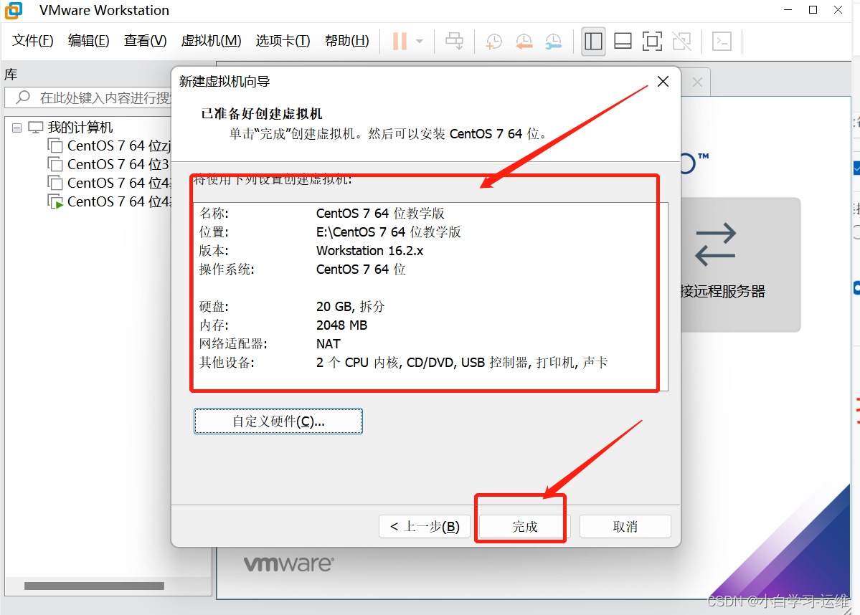Screen dimensions: 860x615
Task: Click the 自定义硬件(C)... button
Action: click(x=278, y=421)
